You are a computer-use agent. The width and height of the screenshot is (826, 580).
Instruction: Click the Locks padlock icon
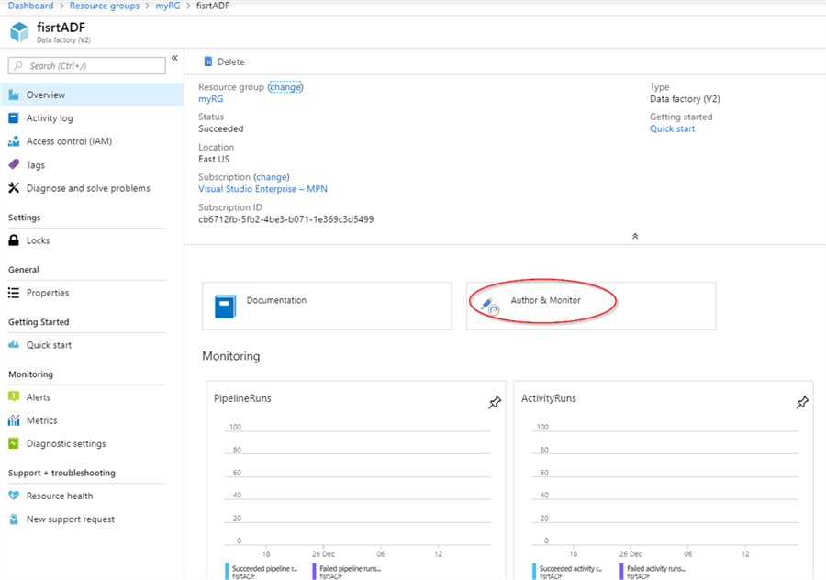14,240
